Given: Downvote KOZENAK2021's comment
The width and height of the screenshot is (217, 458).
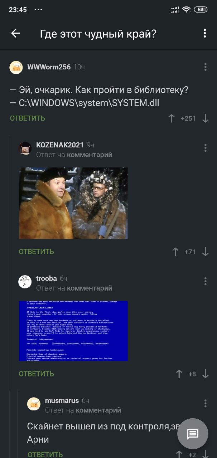Looking at the screenshot, I should click(205, 252).
